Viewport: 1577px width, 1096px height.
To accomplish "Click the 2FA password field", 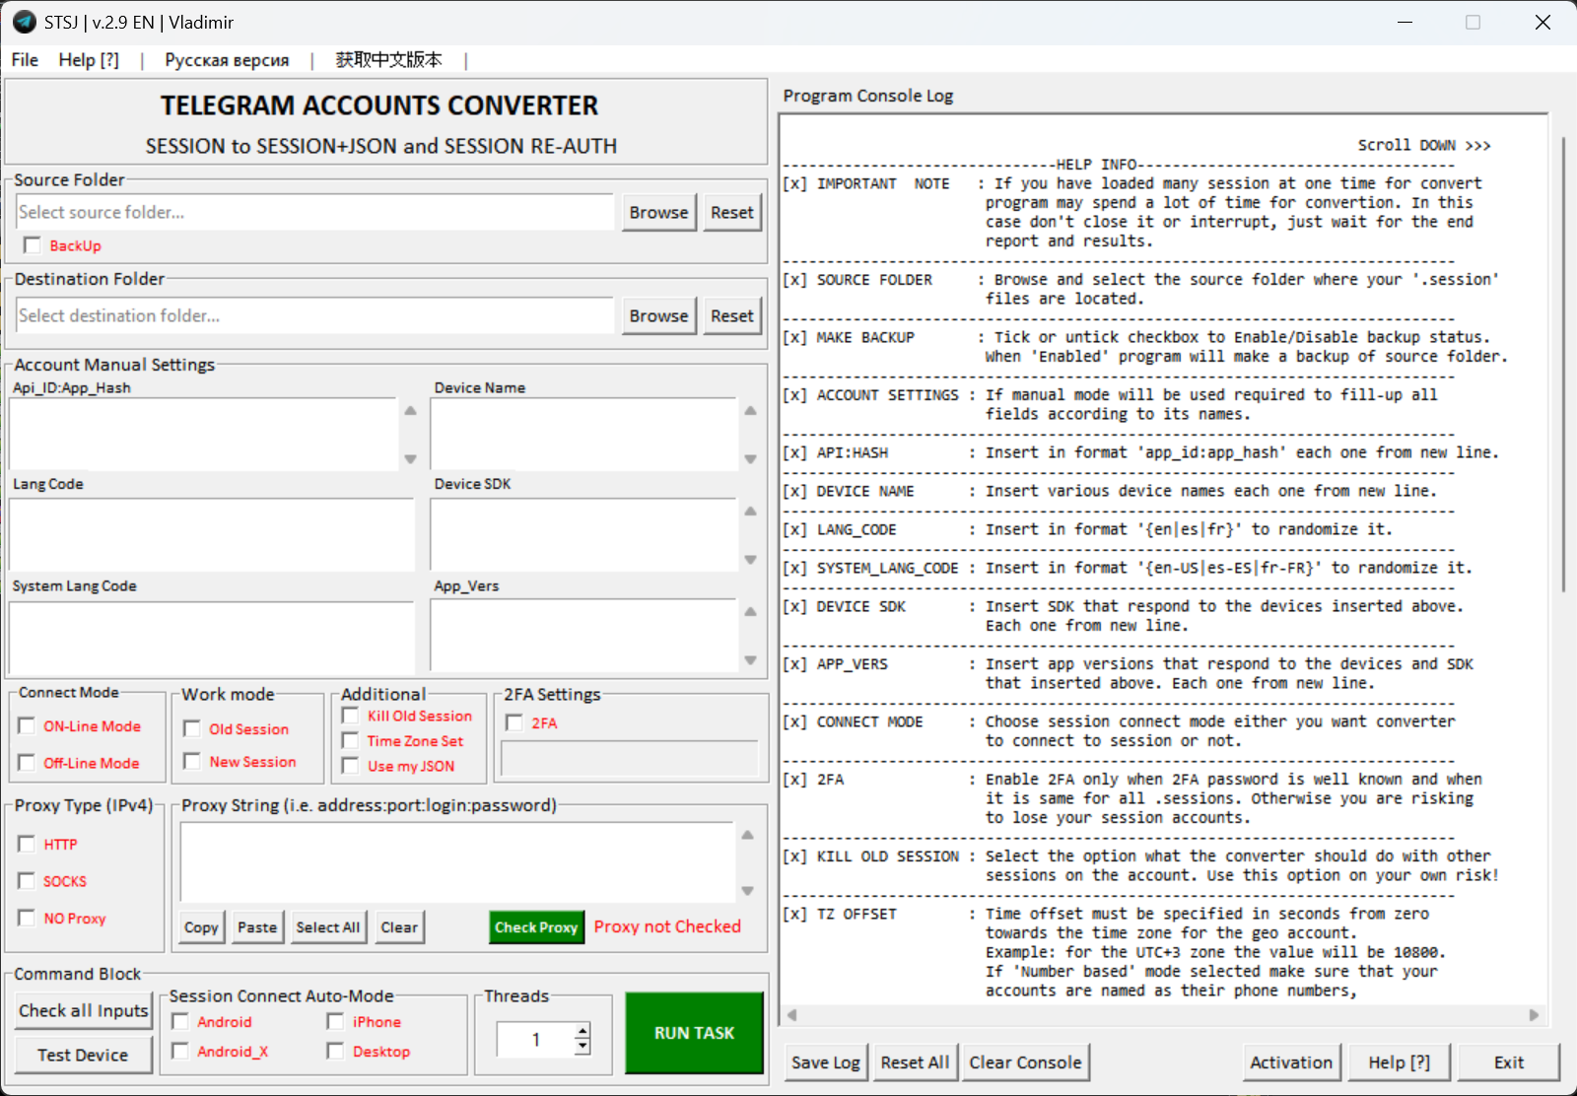I will pyautogui.click(x=630, y=759).
